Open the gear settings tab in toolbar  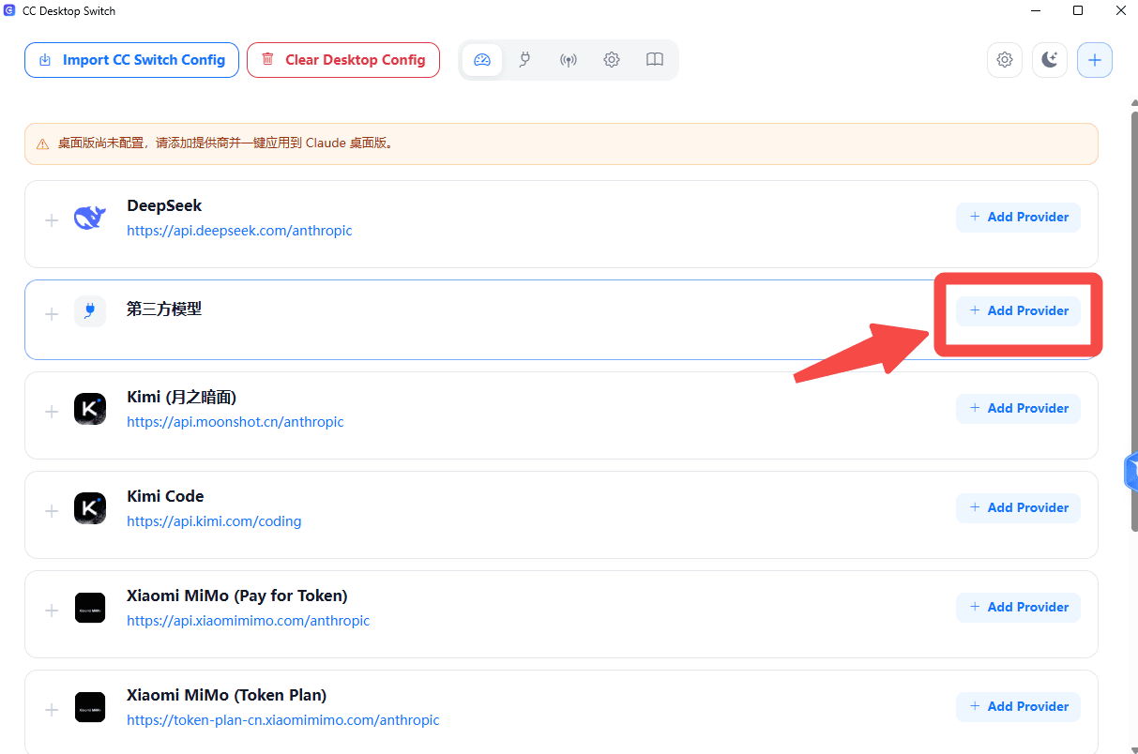[612, 60]
